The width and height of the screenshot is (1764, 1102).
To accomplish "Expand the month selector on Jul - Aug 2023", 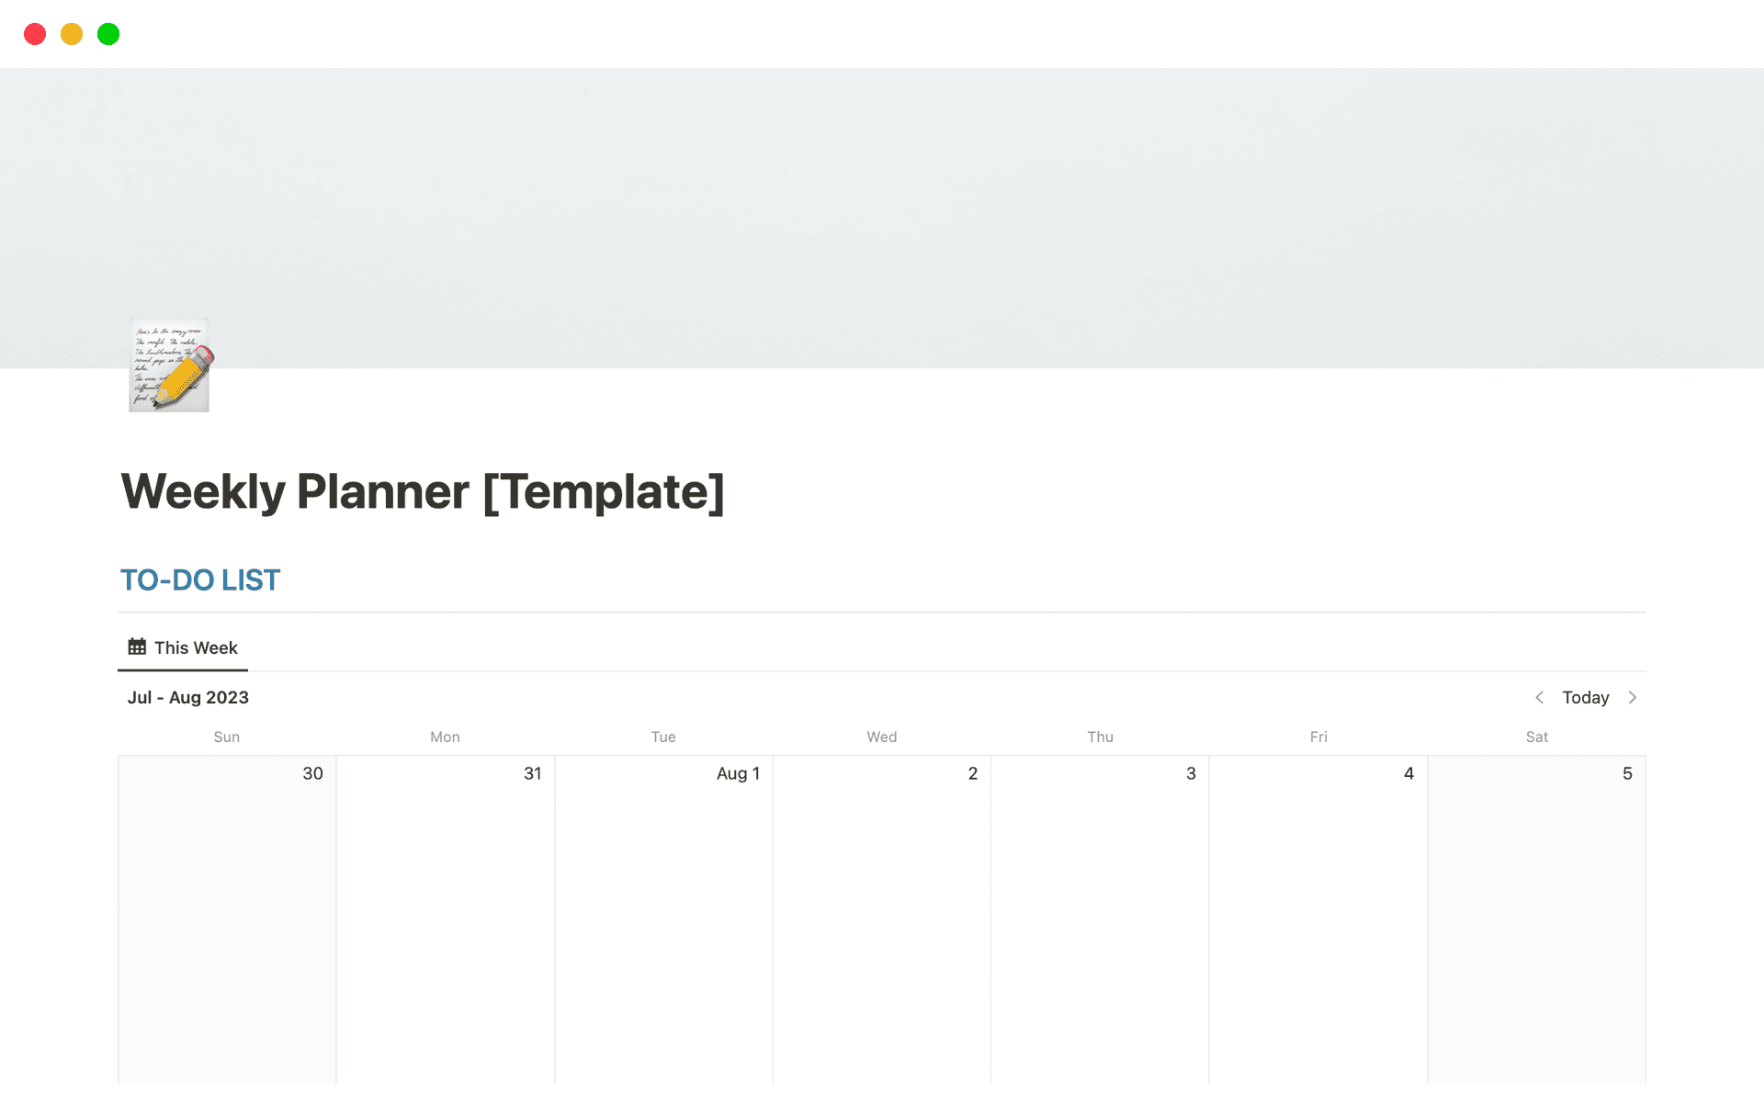I will click(187, 697).
